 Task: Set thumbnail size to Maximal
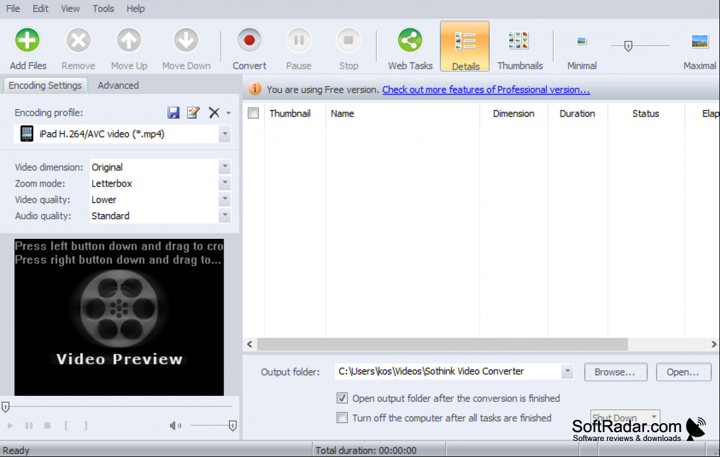coord(700,41)
